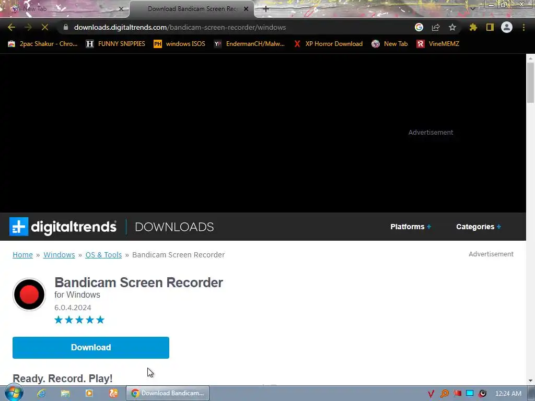Select the Download Bandicam Screen Recorder tab

192,9
